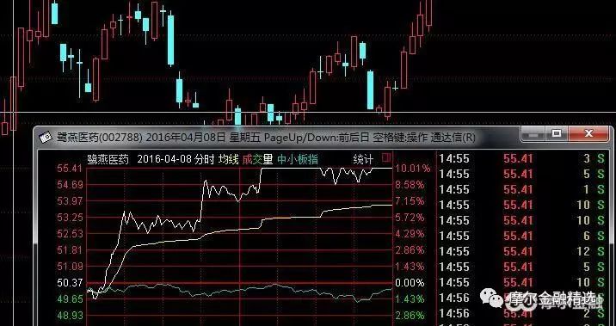Click the 7.15% percent axis label
Screen dimensions: 616x326
[410, 201]
